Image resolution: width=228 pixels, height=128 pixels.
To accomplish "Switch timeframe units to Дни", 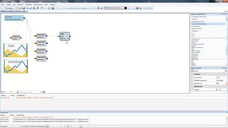I will click(x=84, y=8).
